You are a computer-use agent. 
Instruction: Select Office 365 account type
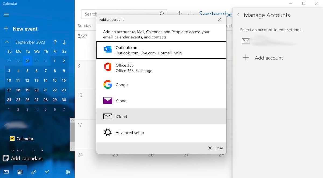[x=161, y=68]
